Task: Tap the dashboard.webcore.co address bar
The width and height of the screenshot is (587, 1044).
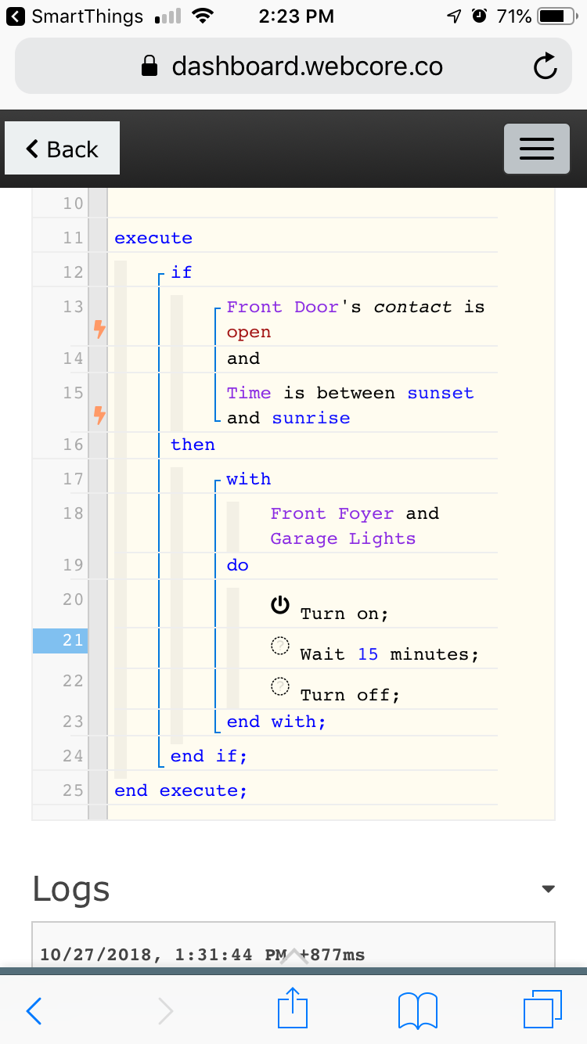Action: pos(293,67)
